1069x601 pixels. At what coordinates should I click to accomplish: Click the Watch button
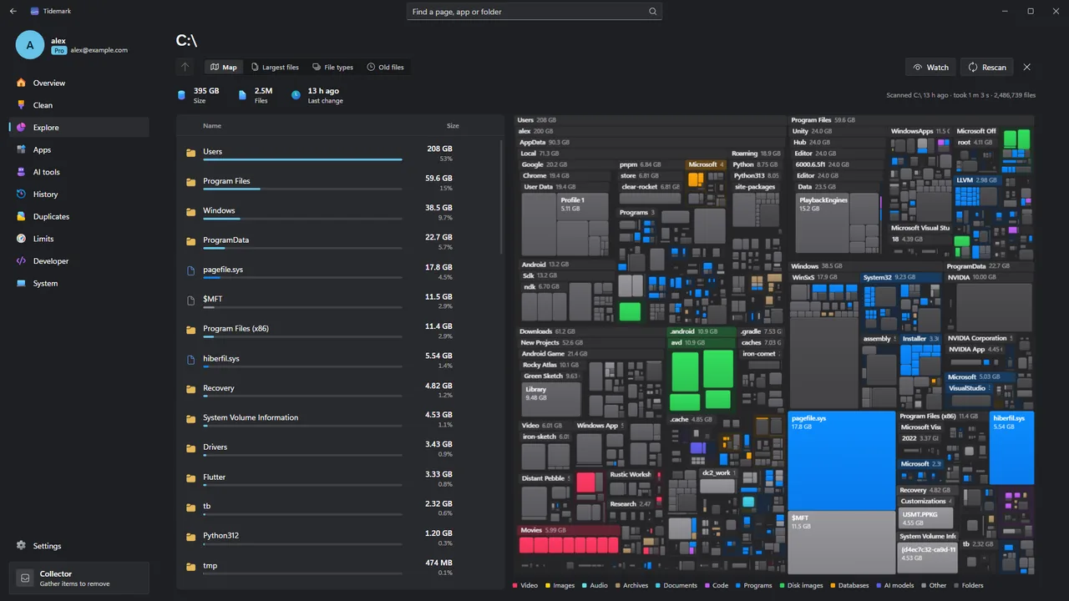(x=930, y=67)
